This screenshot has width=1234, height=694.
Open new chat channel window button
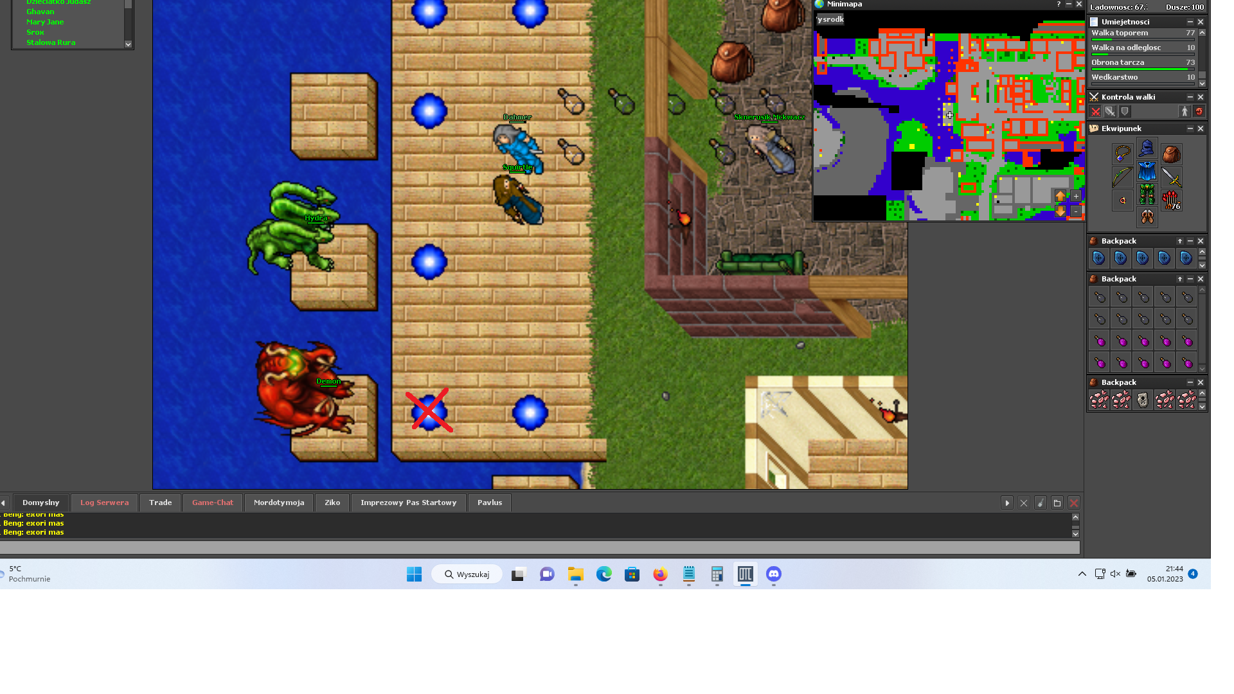tap(1057, 503)
